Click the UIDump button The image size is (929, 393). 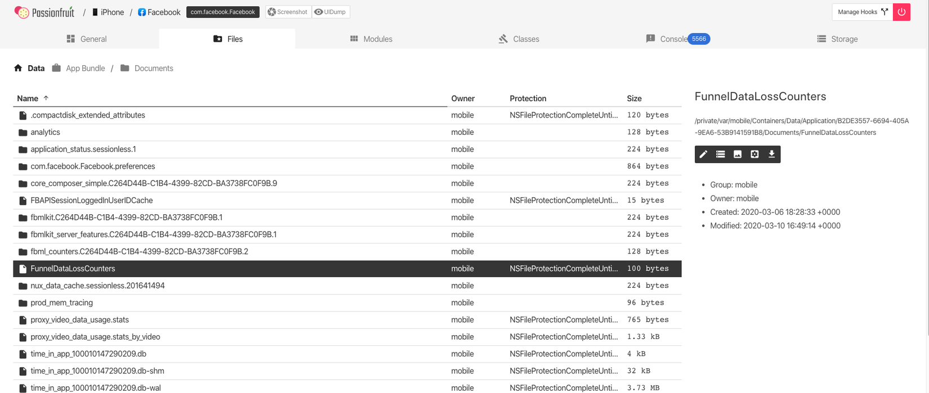[x=330, y=12]
